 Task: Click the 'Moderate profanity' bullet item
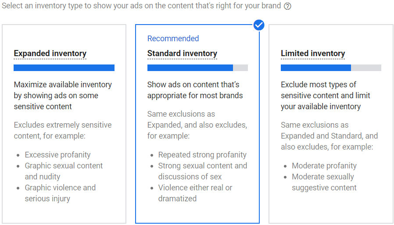click(x=324, y=166)
